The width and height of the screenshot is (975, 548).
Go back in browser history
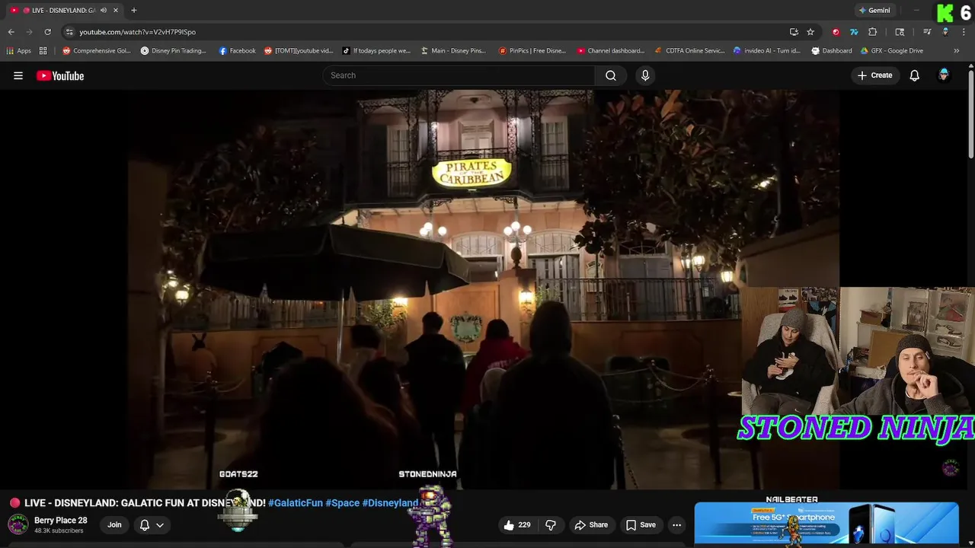point(11,32)
